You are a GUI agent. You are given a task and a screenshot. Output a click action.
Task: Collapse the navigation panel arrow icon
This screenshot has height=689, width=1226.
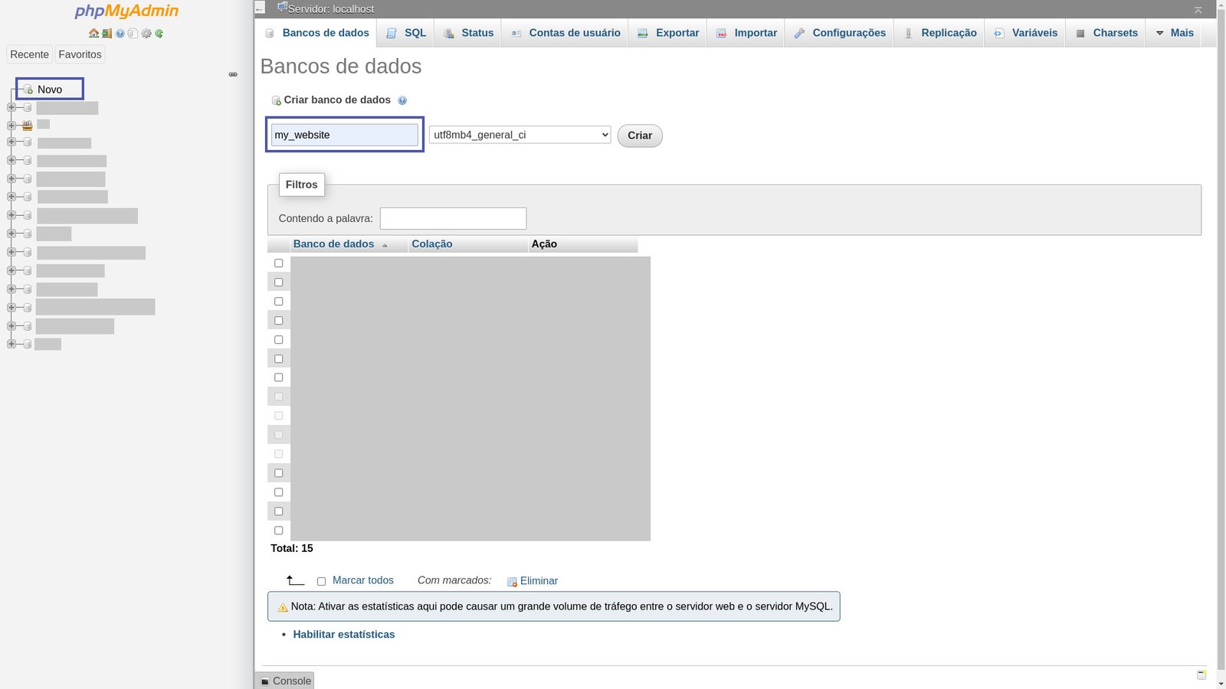pos(260,8)
